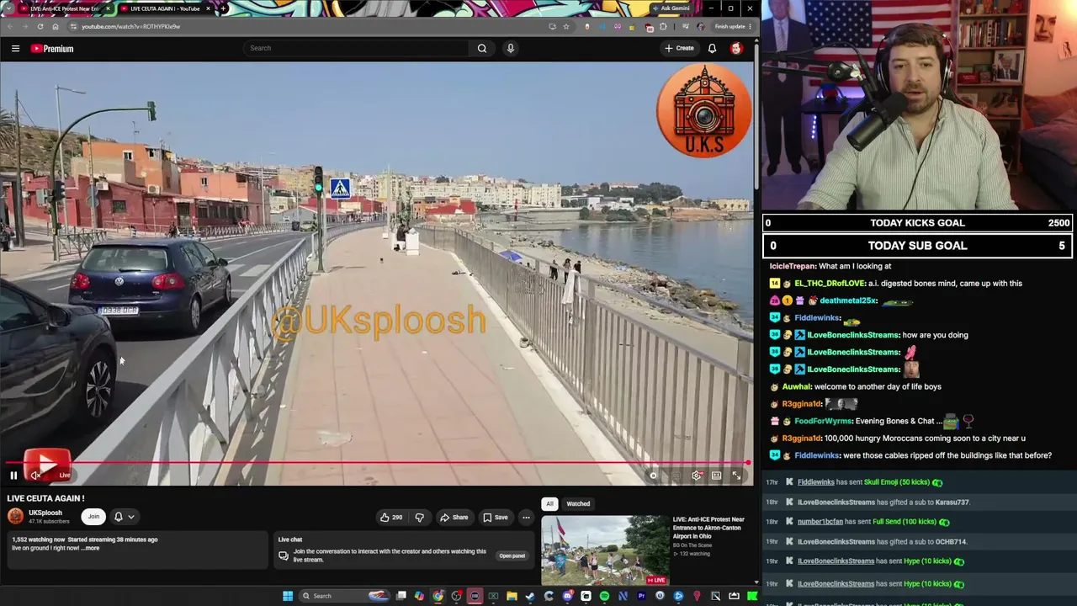The image size is (1077, 606).
Task: Open the Anti-ICE Protest video thumbnail
Action: [x=605, y=550]
